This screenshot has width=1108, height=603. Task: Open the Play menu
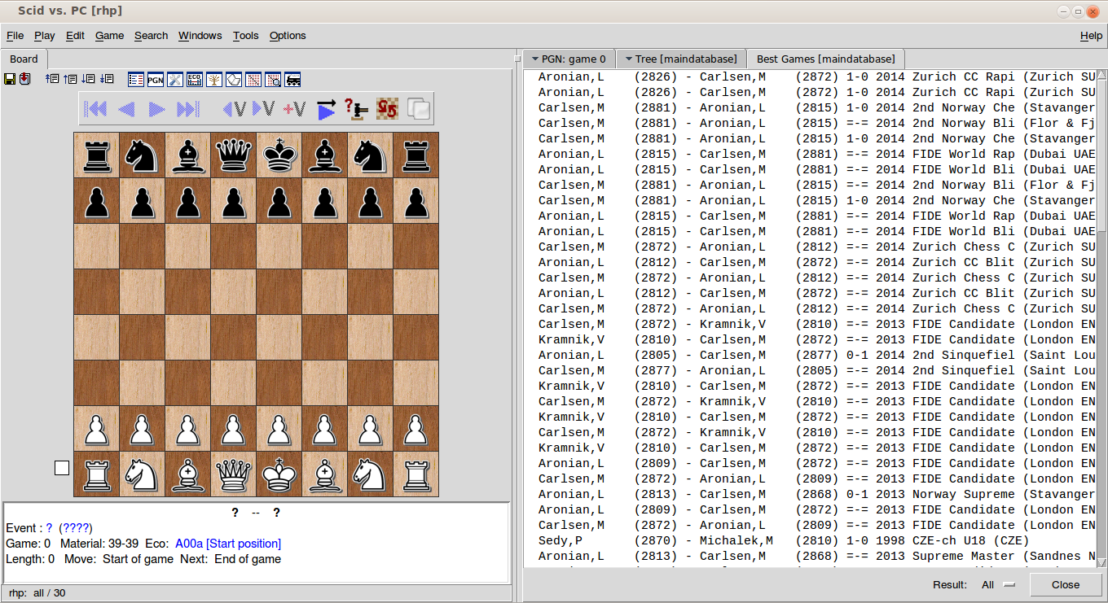pos(45,35)
